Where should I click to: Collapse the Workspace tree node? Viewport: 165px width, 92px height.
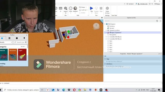click(105, 24)
